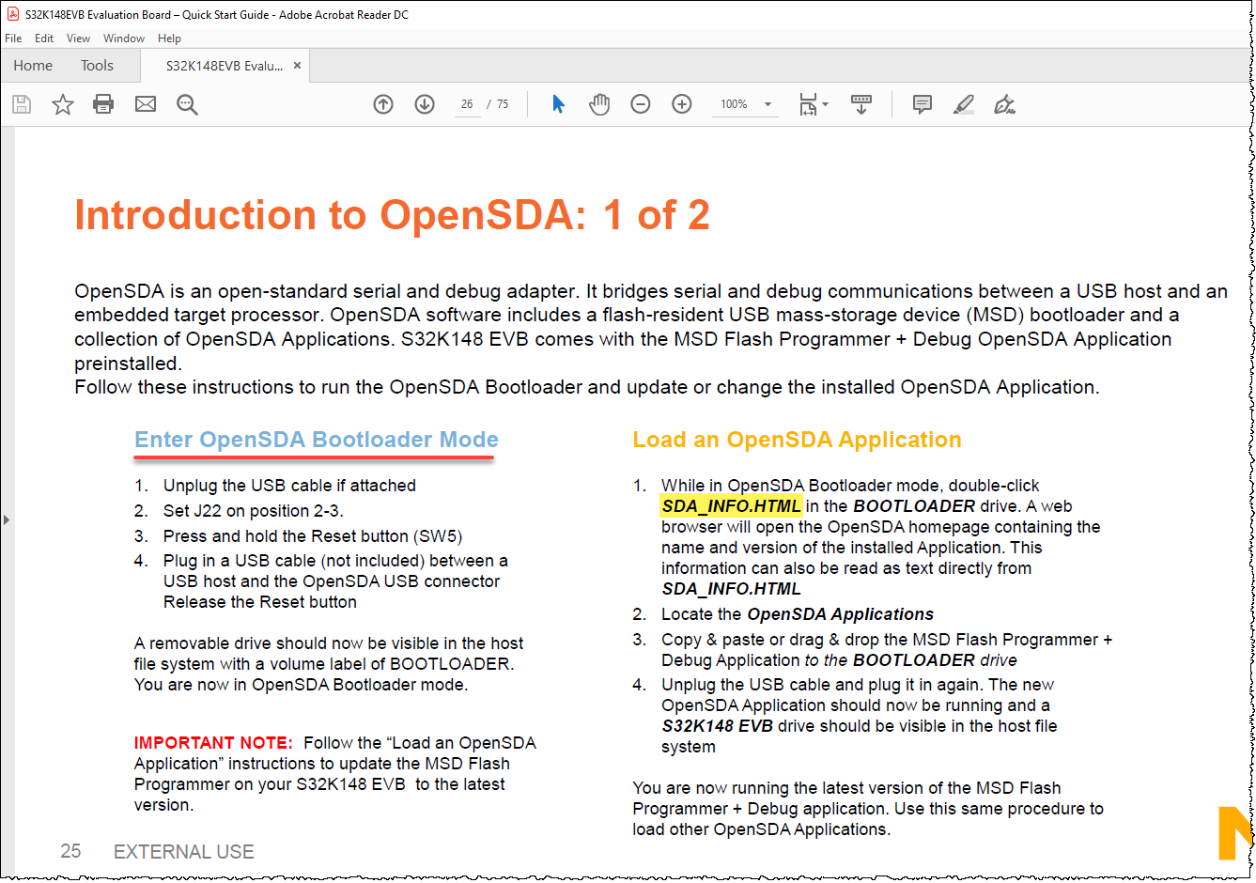Screen dimensions: 1256x883
Task: Add a sticky note comment
Action: coord(922,104)
